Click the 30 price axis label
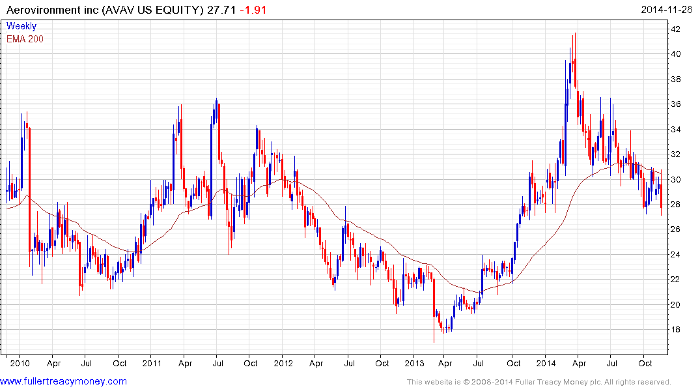700x391 pixels. (x=676, y=180)
